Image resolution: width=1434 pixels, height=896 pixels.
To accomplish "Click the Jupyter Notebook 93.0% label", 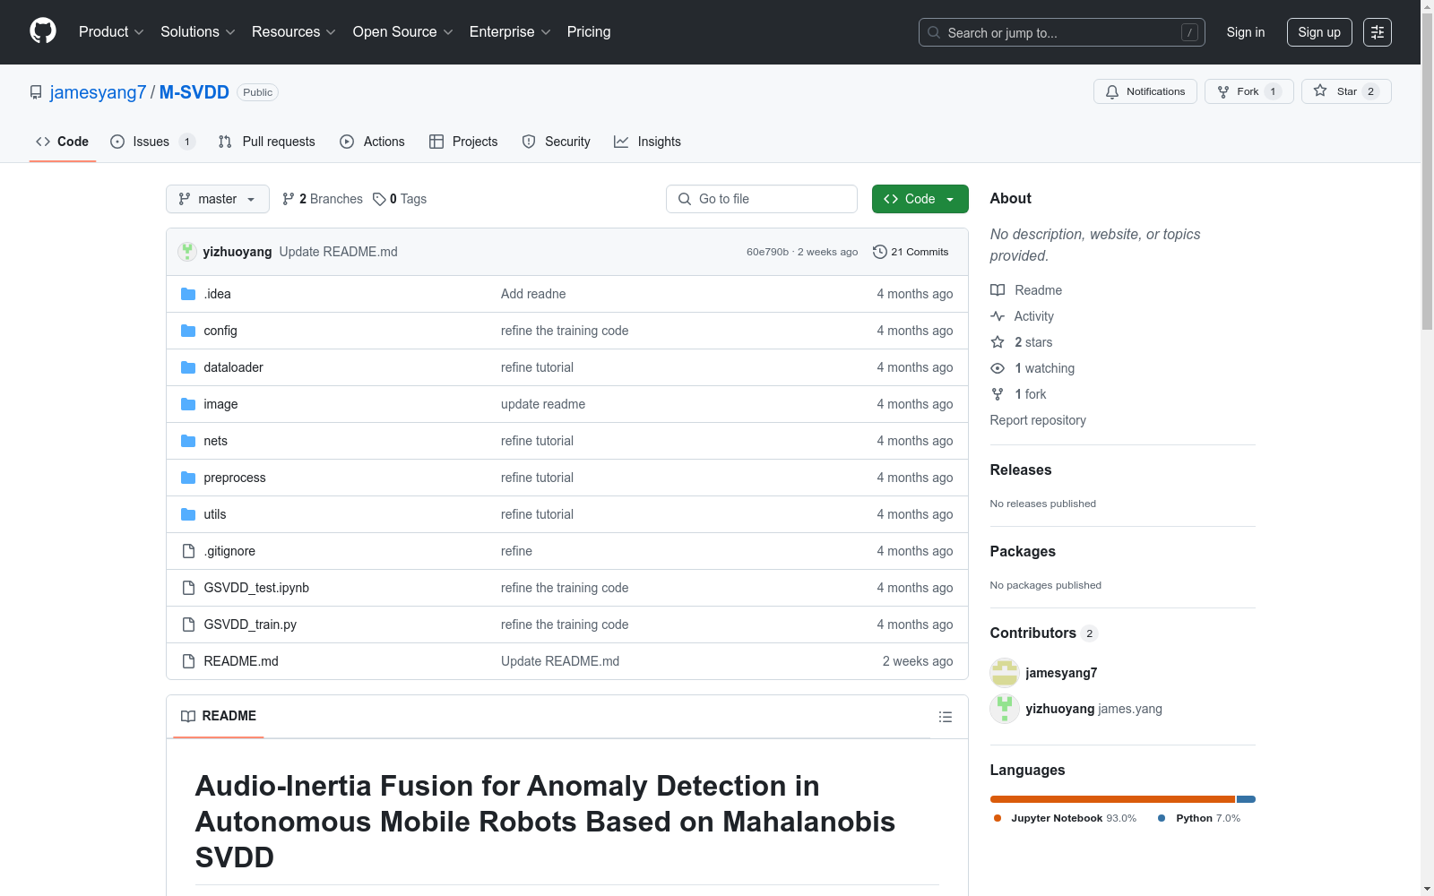I will pos(1065,818).
